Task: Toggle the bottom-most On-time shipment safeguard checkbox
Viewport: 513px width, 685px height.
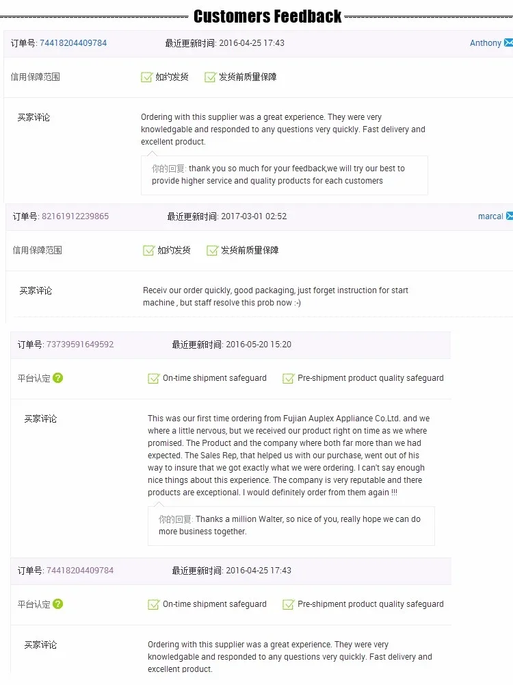Action: coord(154,604)
